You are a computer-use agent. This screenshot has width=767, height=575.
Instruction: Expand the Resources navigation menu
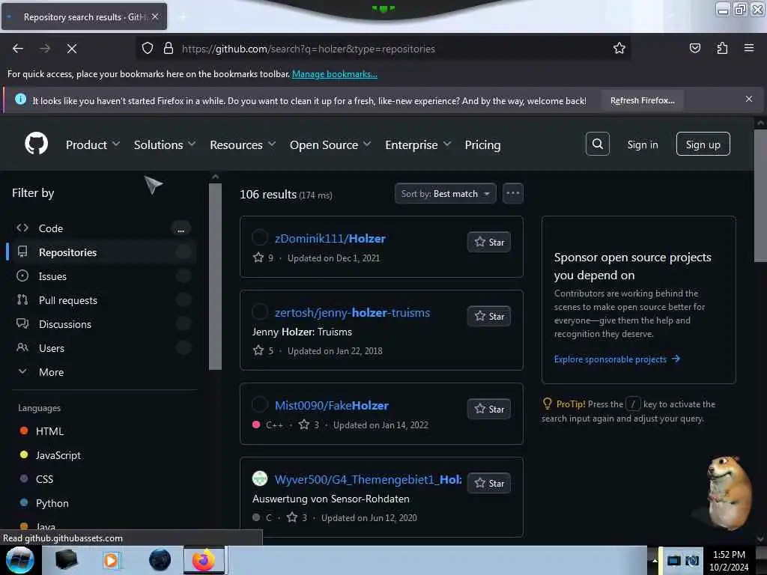(x=243, y=144)
